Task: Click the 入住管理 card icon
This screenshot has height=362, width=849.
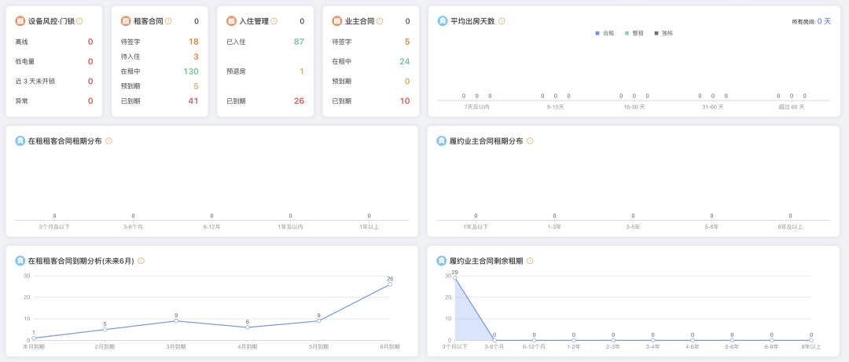Action: [231, 21]
